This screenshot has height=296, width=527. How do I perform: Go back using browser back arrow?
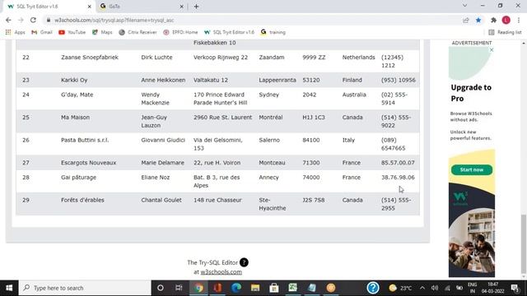[x=8, y=20]
